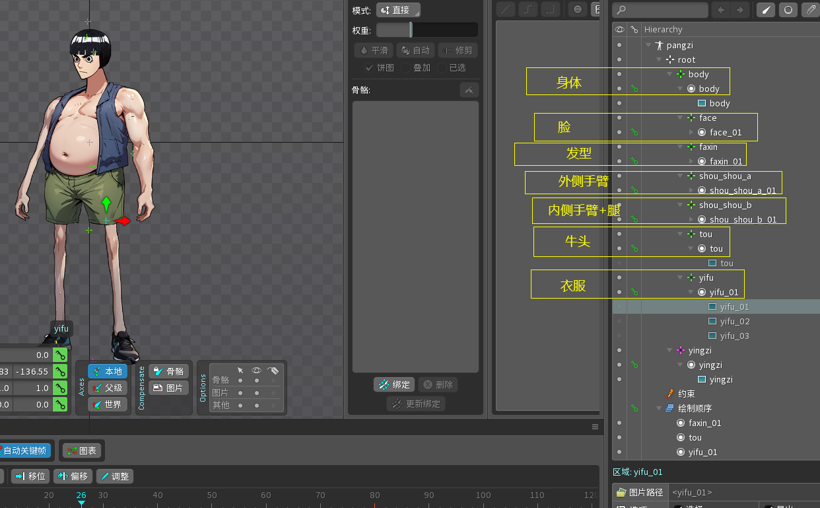The image size is (820, 508).
Task: Collapse the 绘制顺序 draw order node
Action: point(659,408)
